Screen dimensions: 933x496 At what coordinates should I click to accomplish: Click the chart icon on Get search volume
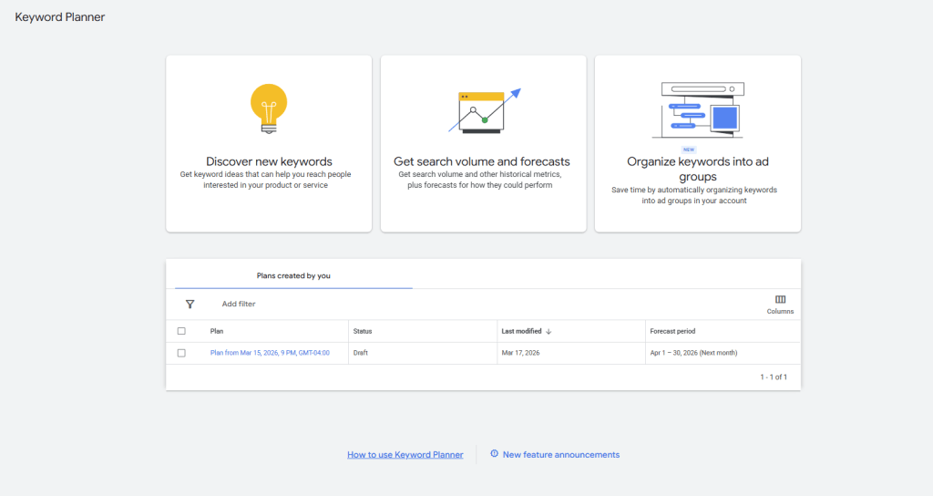click(x=485, y=110)
